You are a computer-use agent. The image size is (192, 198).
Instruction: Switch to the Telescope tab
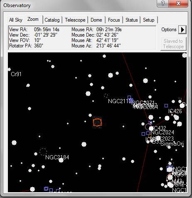coord(75,20)
